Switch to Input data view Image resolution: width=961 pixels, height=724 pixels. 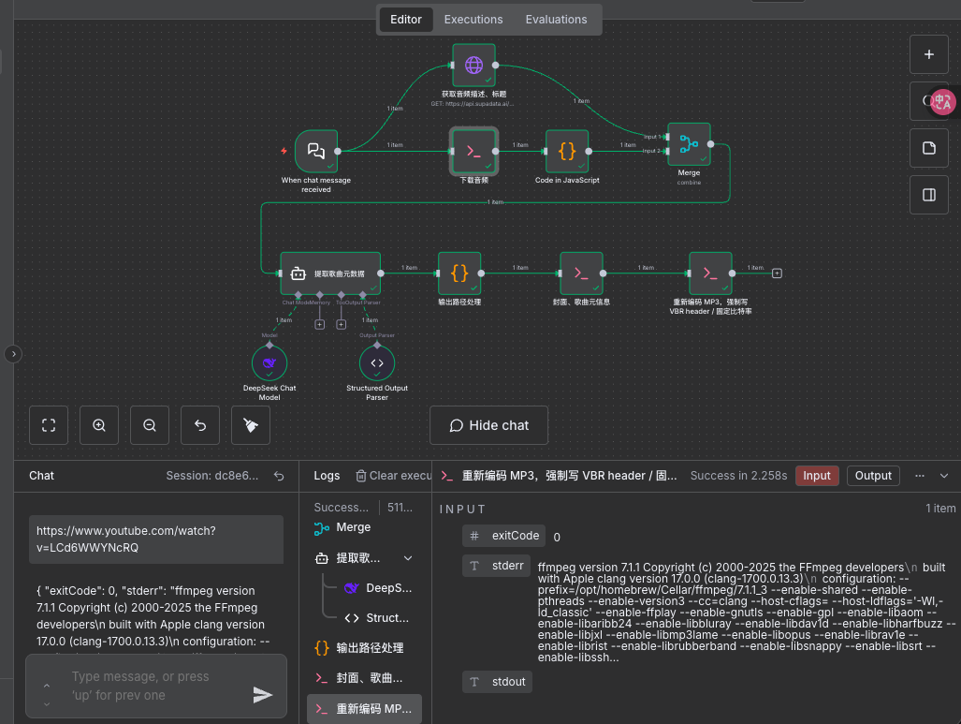pos(816,476)
